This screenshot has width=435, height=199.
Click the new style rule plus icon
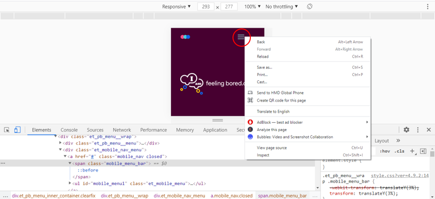pyautogui.click(x=412, y=151)
